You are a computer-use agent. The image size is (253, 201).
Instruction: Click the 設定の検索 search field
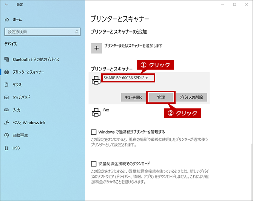coord(42,32)
